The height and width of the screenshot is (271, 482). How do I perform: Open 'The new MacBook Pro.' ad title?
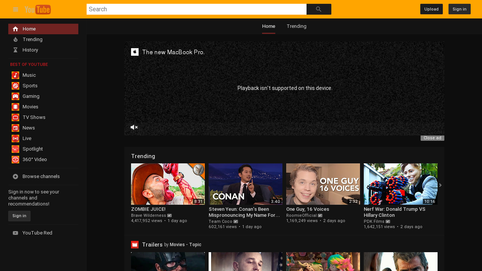tap(174, 52)
